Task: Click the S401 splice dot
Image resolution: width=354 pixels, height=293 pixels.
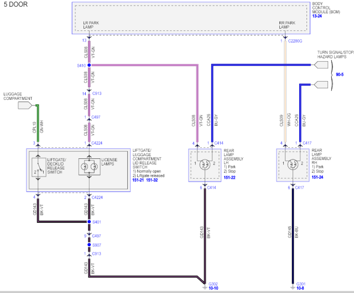Action: [89, 222]
